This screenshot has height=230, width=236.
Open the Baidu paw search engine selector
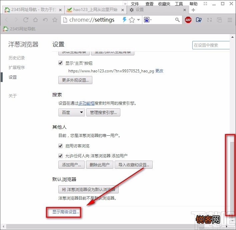pyautogui.click(x=148, y=20)
